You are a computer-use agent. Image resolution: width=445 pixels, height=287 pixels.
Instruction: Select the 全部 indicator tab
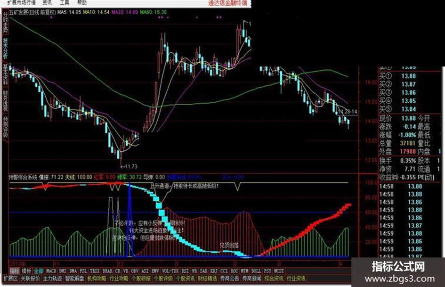coord(39,271)
